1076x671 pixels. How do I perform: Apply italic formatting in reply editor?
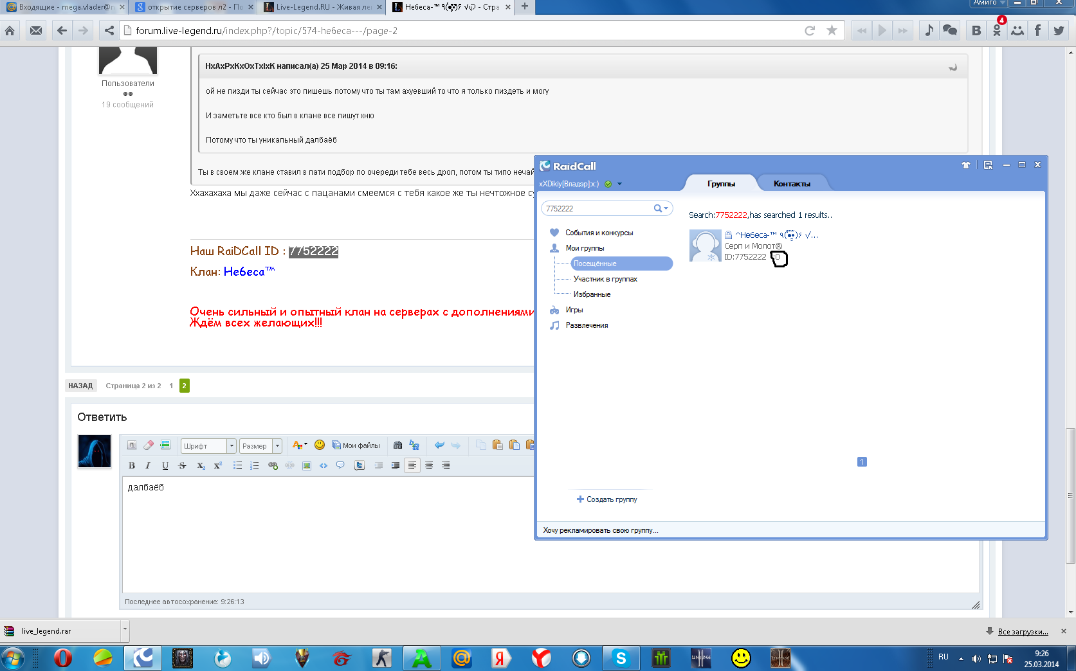coord(148,465)
